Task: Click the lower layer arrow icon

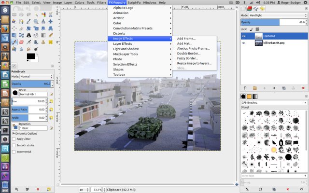Action: [274, 88]
